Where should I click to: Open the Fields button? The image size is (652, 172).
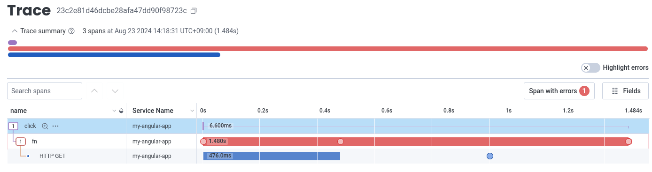(625, 91)
